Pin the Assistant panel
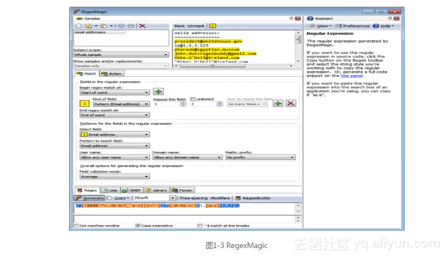The height and width of the screenshot is (257, 446). [390, 18]
